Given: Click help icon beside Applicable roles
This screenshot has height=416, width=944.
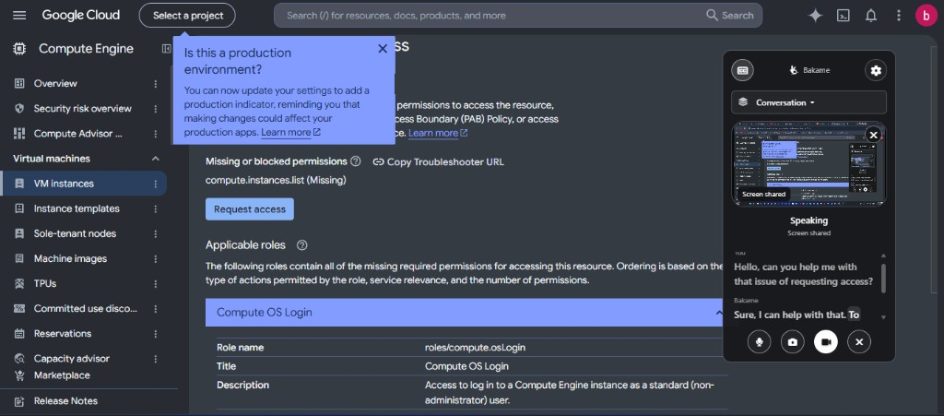Looking at the screenshot, I should coord(302,245).
